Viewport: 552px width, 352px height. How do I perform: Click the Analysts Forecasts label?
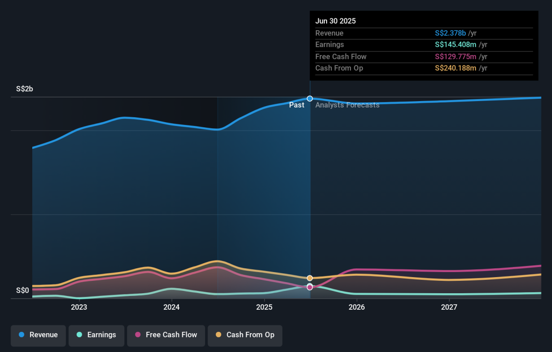[347, 105]
